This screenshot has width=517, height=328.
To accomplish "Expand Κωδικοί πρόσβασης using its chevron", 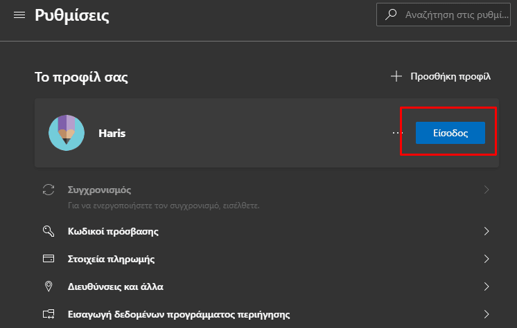I will 487,231.
